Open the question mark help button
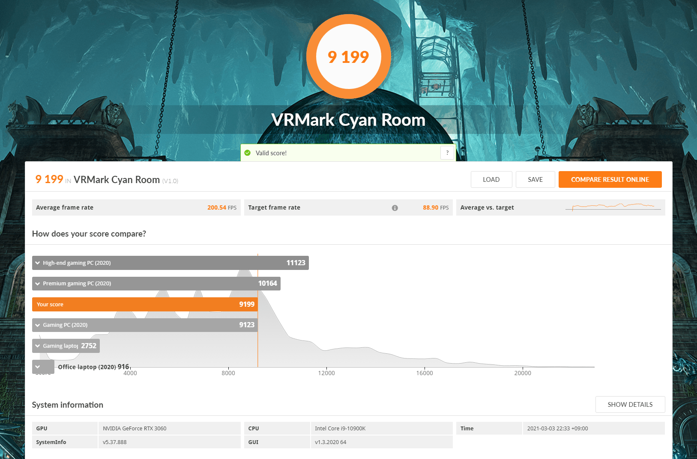This screenshot has width=697, height=459. click(447, 153)
